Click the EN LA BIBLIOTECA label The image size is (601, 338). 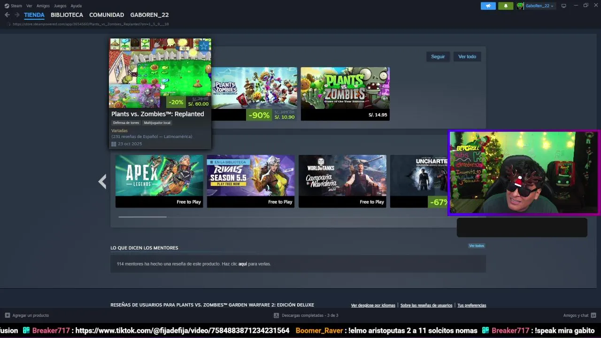click(228, 162)
